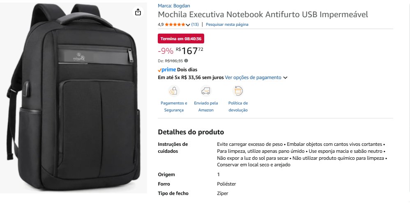Click the R$167,72 price
Viewport: 410px width, 204px height.
tap(189, 51)
